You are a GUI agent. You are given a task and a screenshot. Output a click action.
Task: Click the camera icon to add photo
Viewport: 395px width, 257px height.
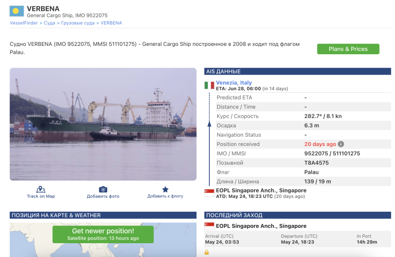click(x=103, y=189)
